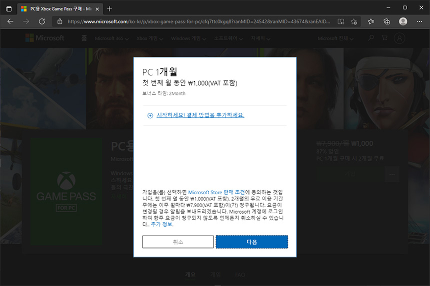Screen dimensions: 430x286
Task: Open the add payment method link
Action: click(200, 115)
